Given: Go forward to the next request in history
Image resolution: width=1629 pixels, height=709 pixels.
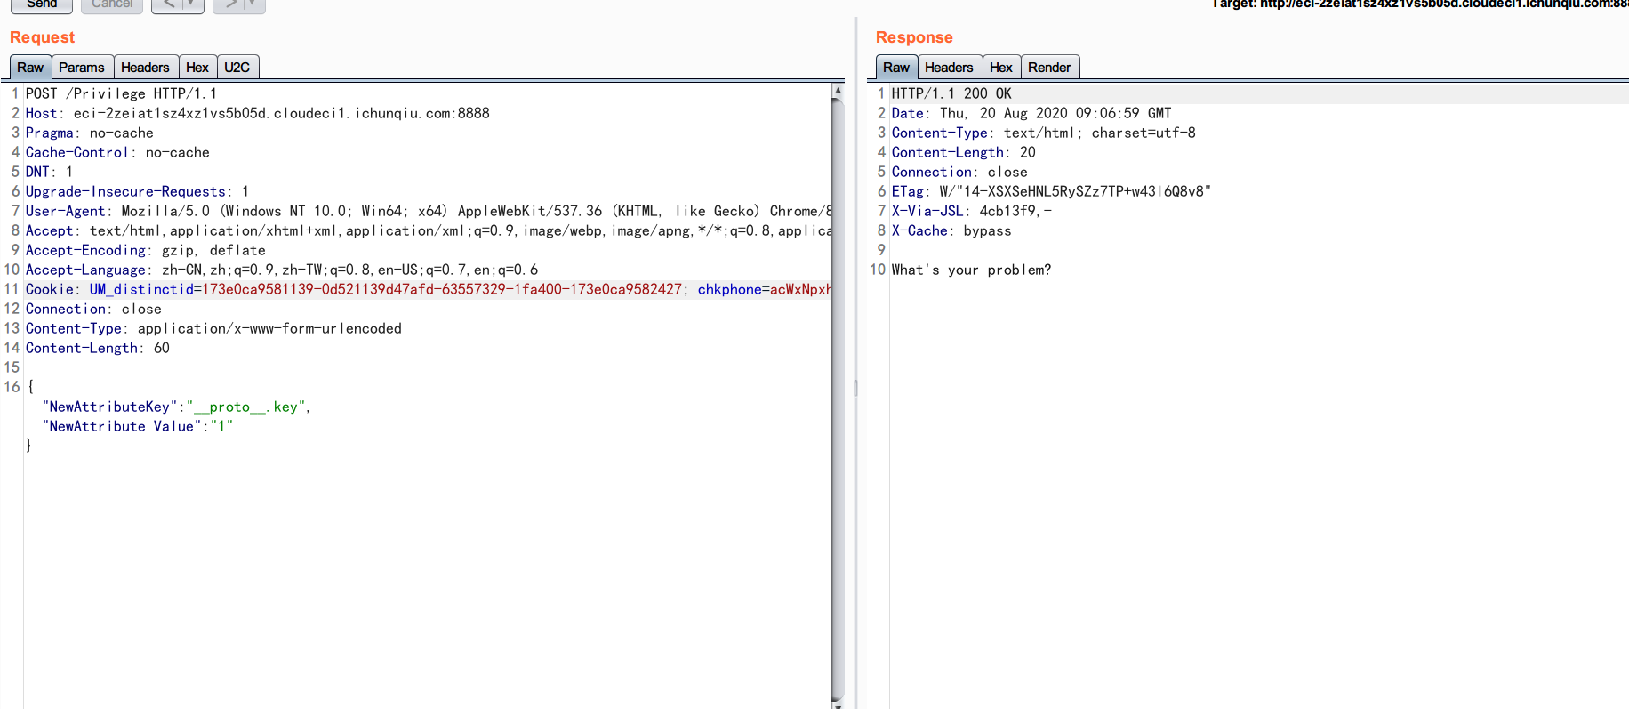Looking at the screenshot, I should pos(229,4).
